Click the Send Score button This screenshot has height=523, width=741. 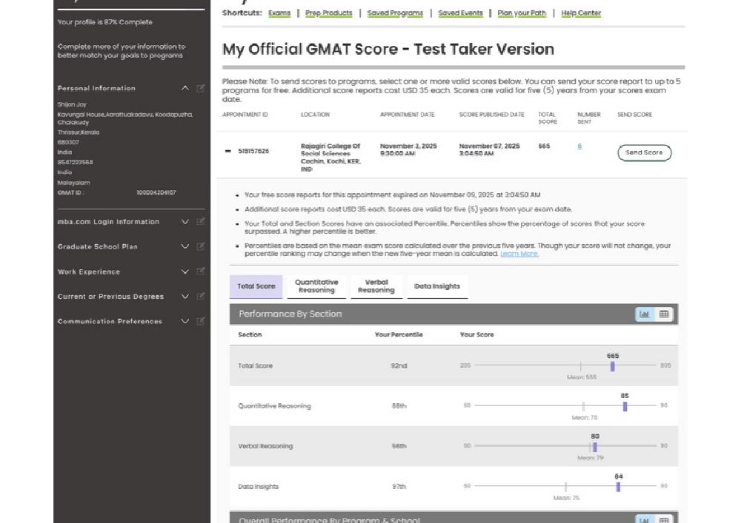coord(644,153)
